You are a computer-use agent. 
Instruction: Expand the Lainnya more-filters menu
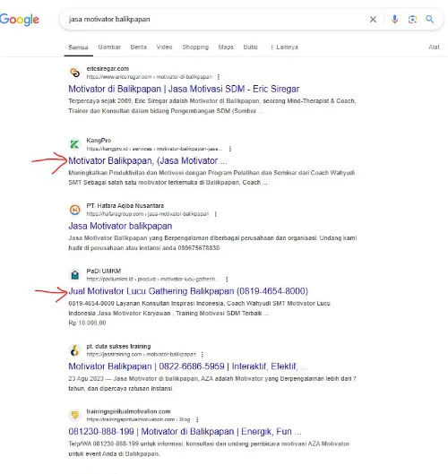pyautogui.click(x=284, y=47)
